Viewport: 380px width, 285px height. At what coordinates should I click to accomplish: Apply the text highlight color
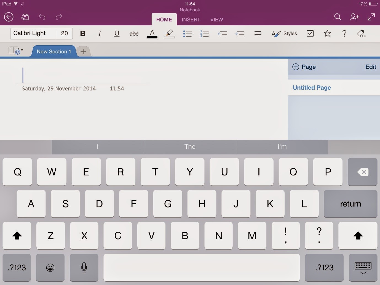pyautogui.click(x=169, y=34)
